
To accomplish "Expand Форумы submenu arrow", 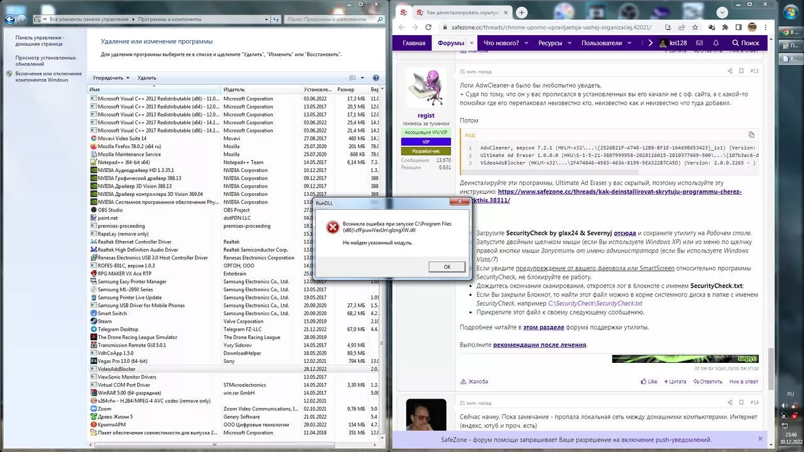I will [x=472, y=43].
